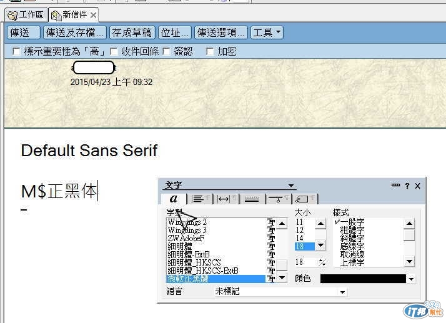
Task: Open the 顏色 color picker dropdown arrow
Action: [x=411, y=279]
